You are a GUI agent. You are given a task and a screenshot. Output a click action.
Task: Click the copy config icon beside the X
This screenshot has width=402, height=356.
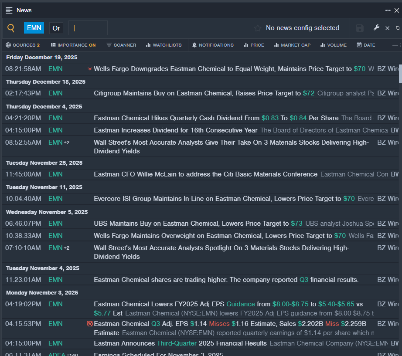[x=397, y=28]
